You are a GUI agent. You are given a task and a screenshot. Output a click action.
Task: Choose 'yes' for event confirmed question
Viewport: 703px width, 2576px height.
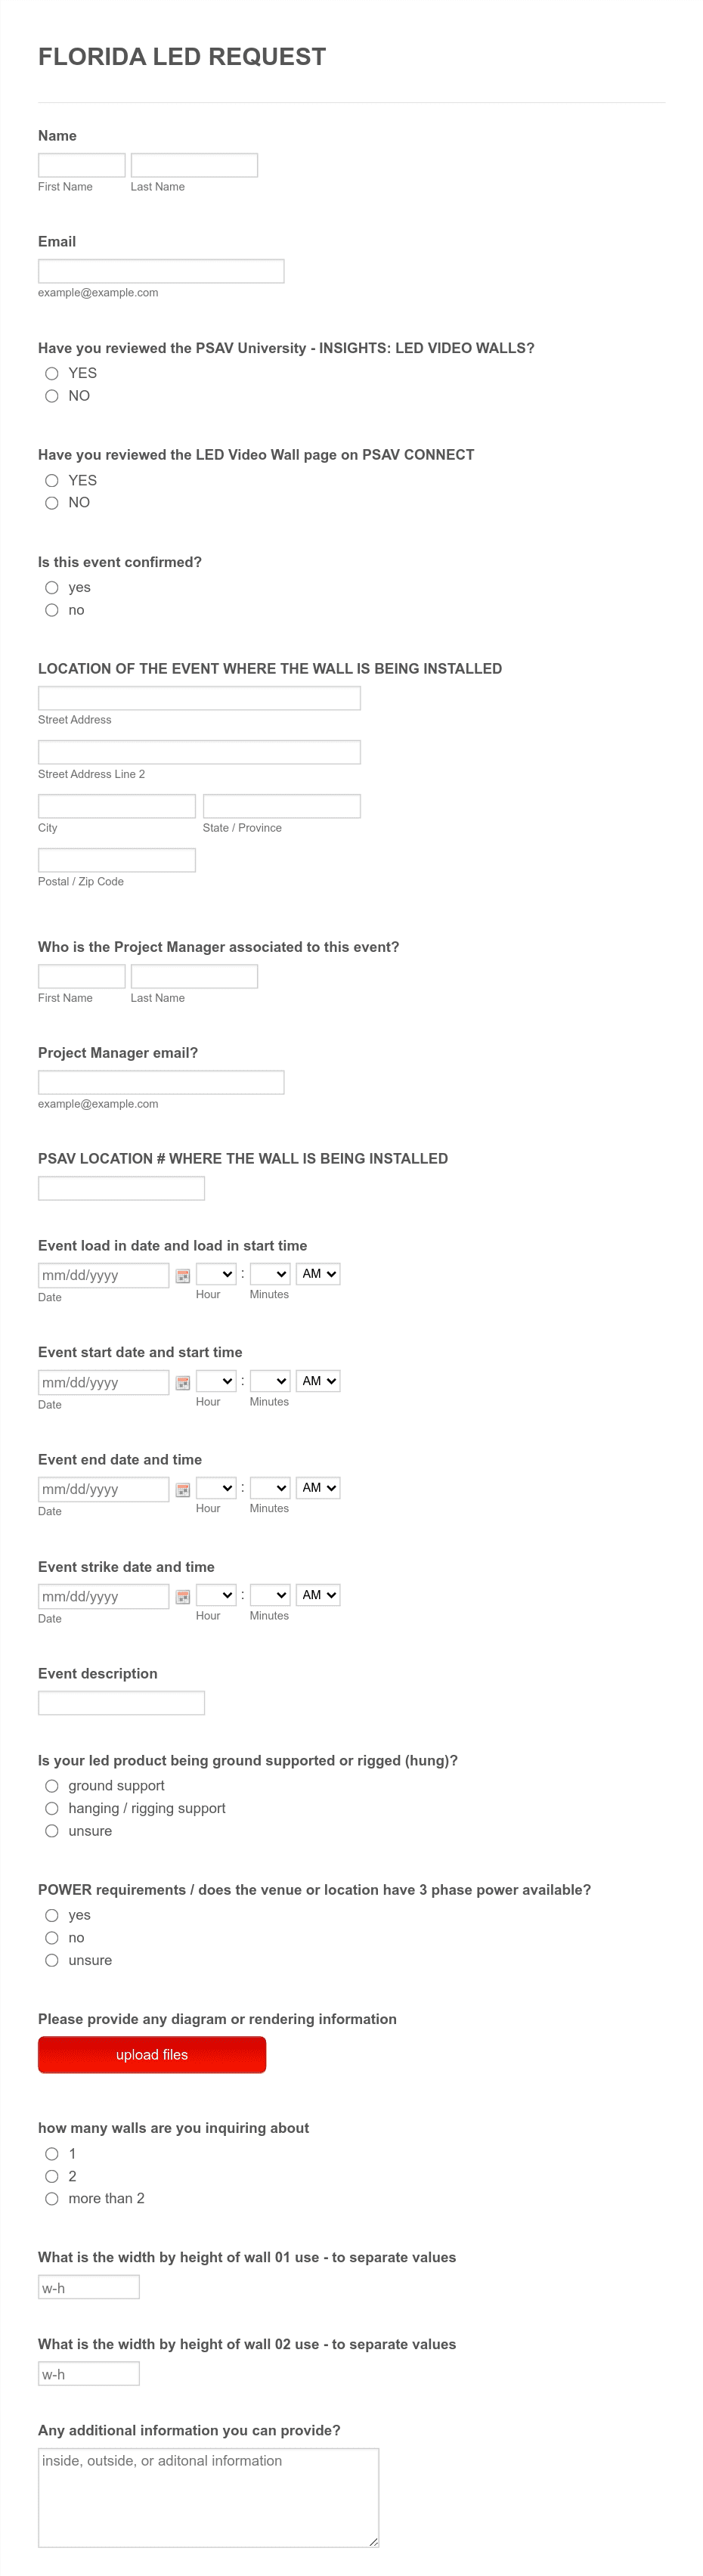pyautogui.click(x=52, y=588)
